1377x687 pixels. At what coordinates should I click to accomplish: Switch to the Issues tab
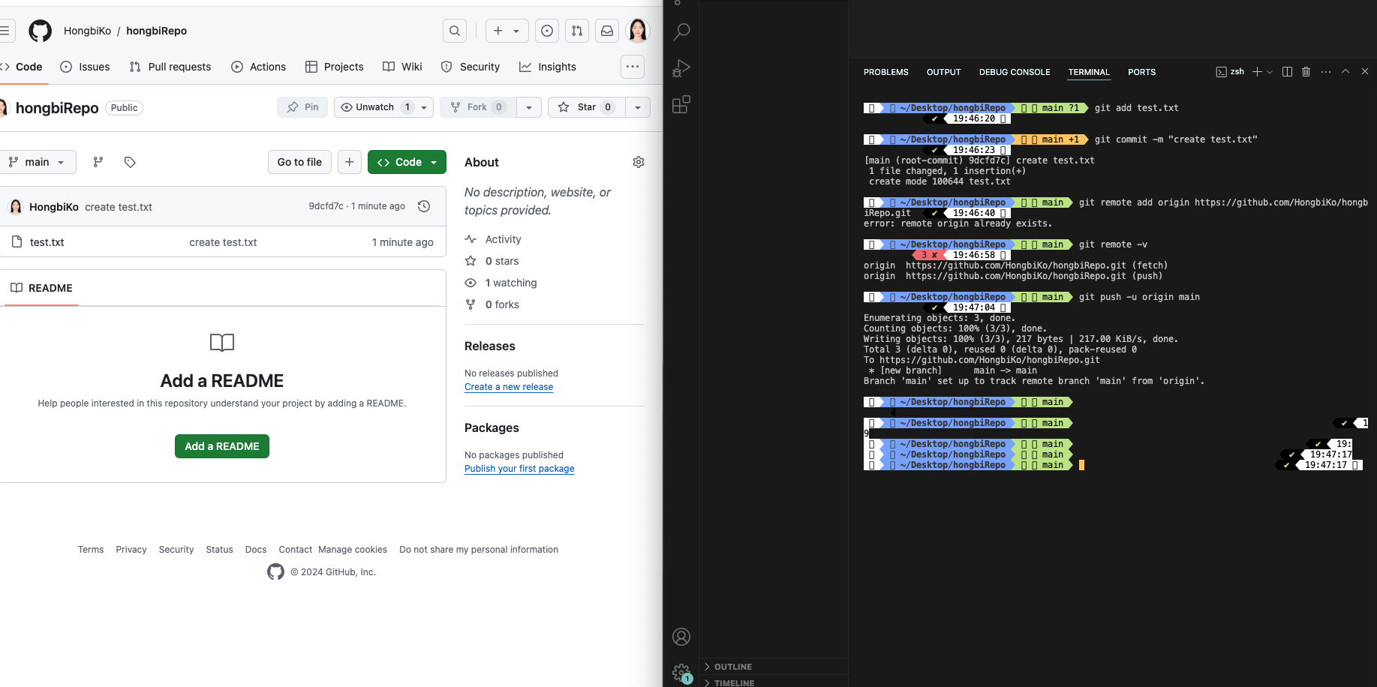click(85, 67)
